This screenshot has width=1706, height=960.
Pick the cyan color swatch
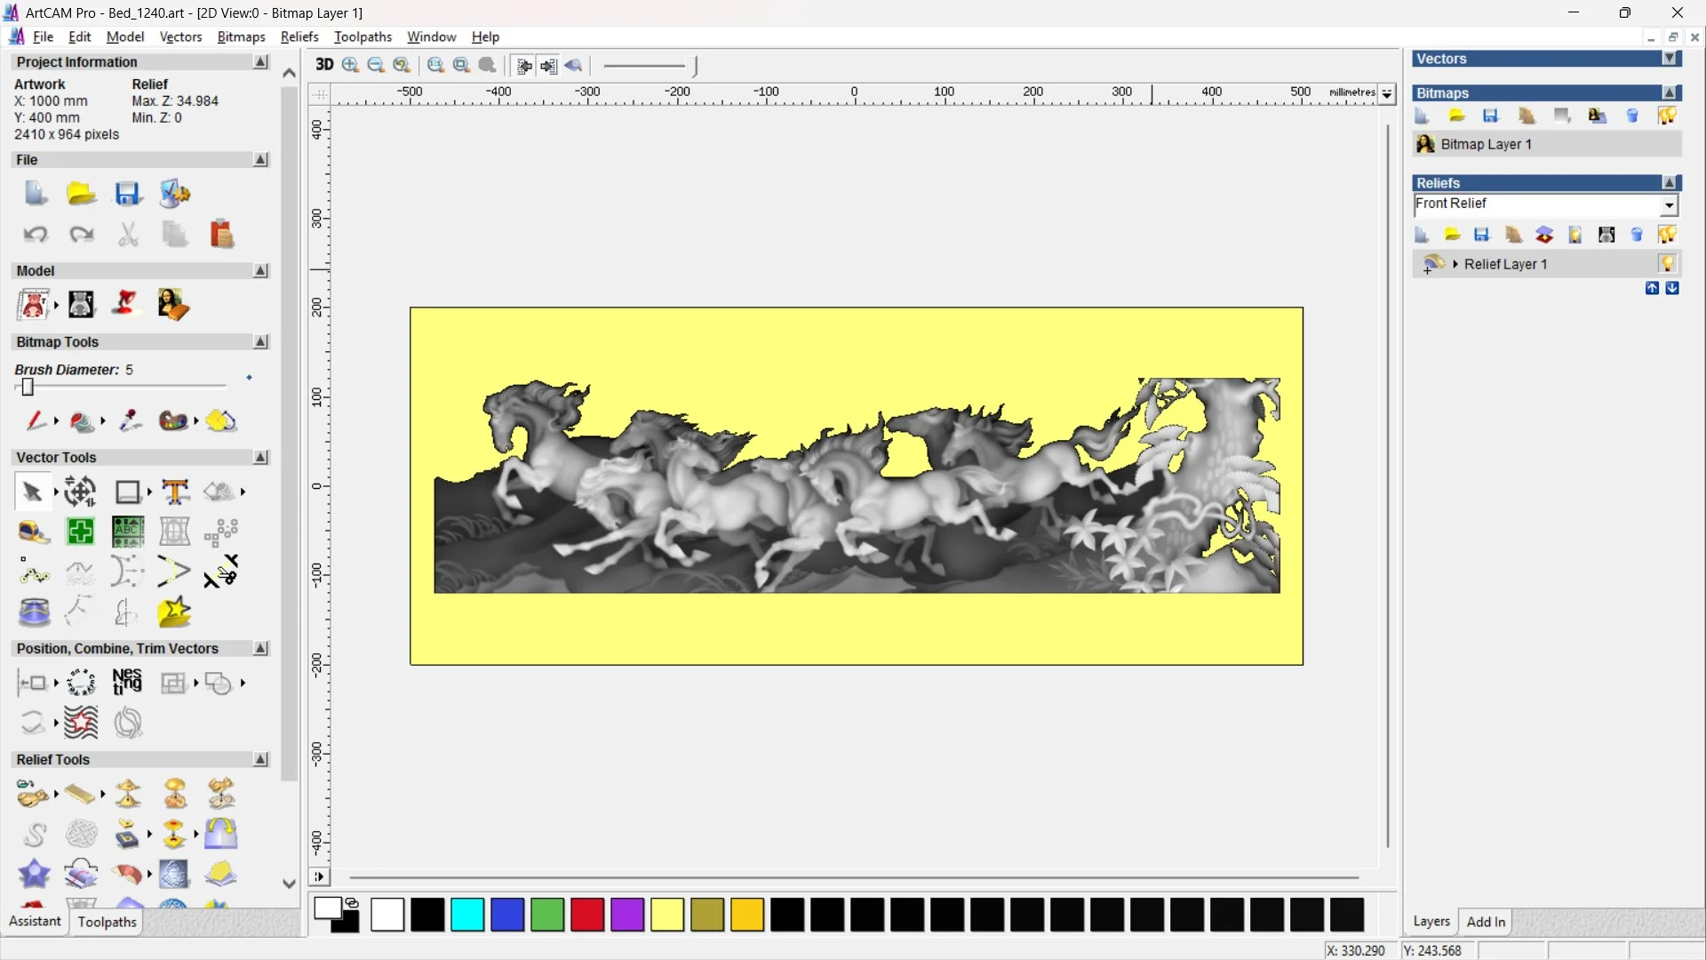coord(467,915)
